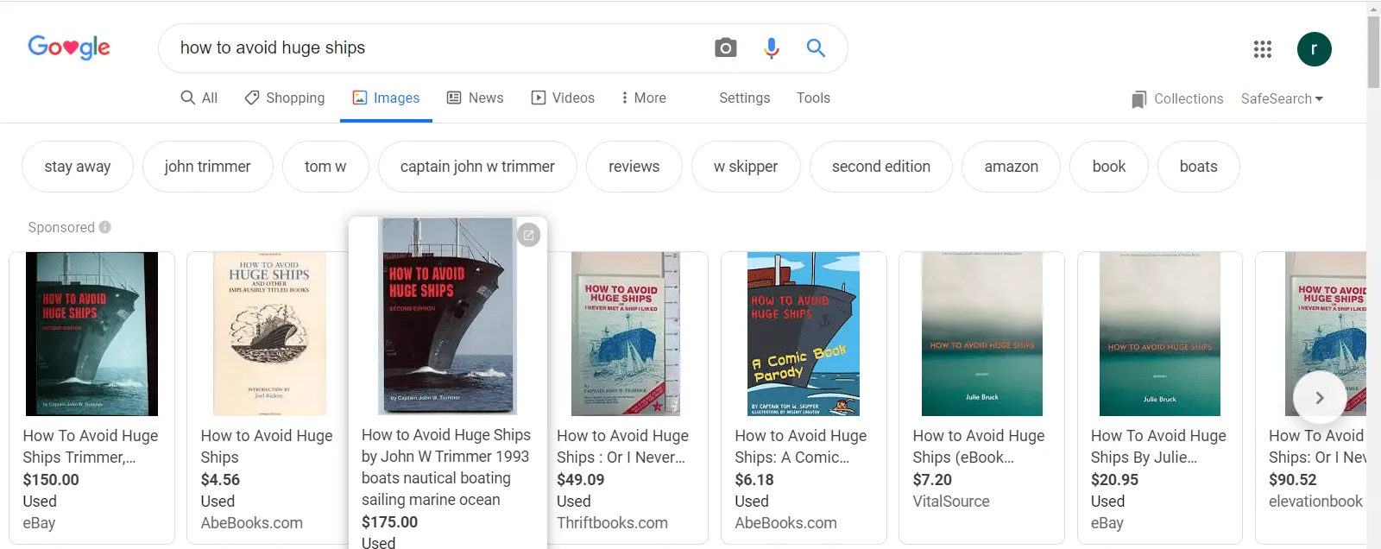
Task: Open the account profile avatar
Action: pos(1314,49)
